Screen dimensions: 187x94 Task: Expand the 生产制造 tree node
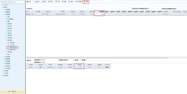2,71
